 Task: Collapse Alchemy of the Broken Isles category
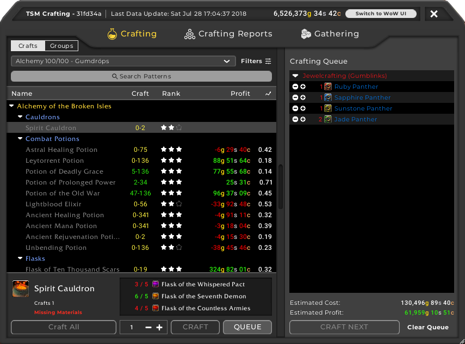[11, 106]
